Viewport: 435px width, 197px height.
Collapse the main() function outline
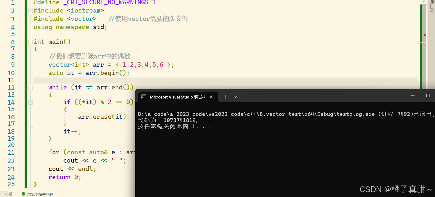click(x=30, y=42)
